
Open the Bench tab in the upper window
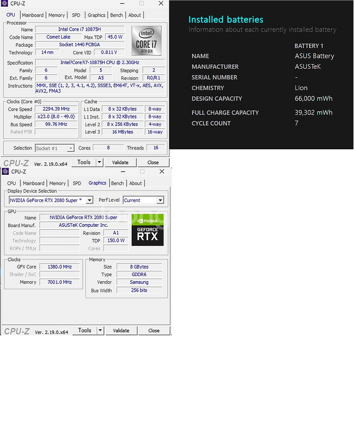117,15
